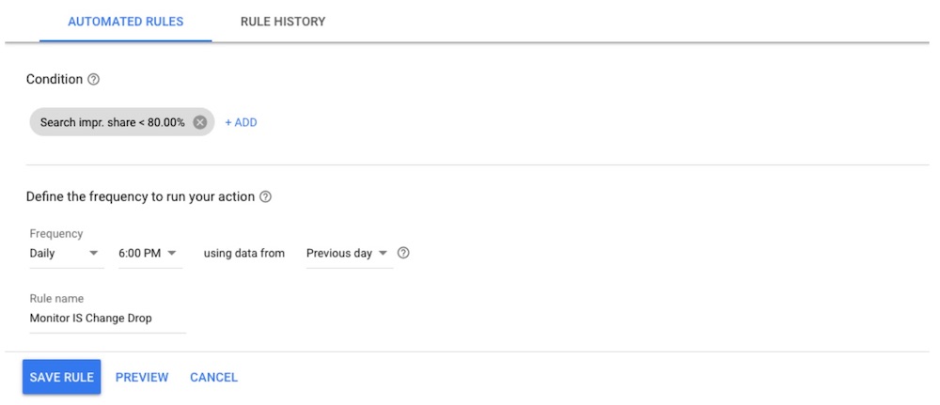The height and width of the screenshot is (405, 940).
Task: Expand the Previous day data dropdown
Action: pos(350,254)
